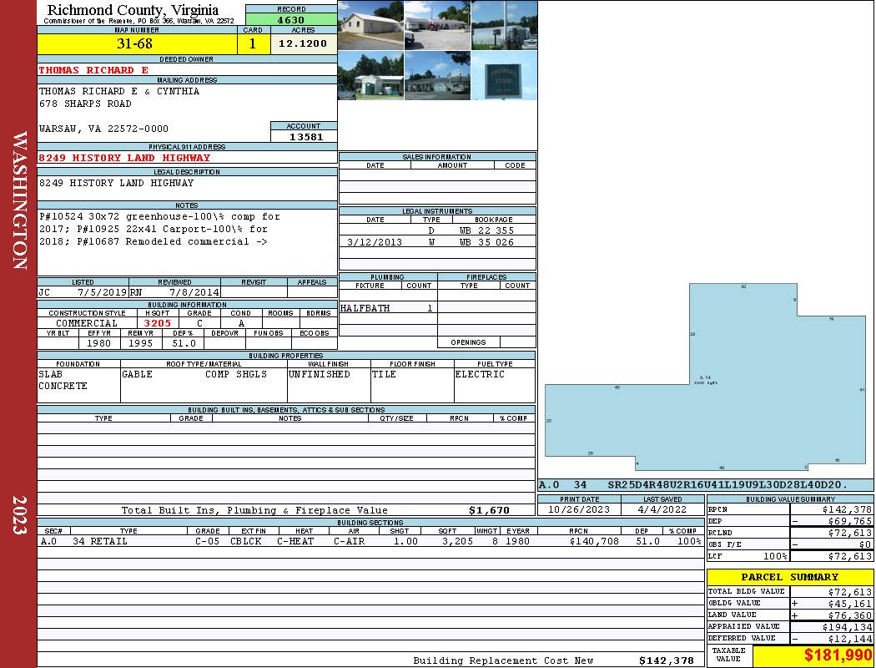This screenshot has width=876, height=668.
Task: Select the yellow map number 31-68 field
Action: 137,43
